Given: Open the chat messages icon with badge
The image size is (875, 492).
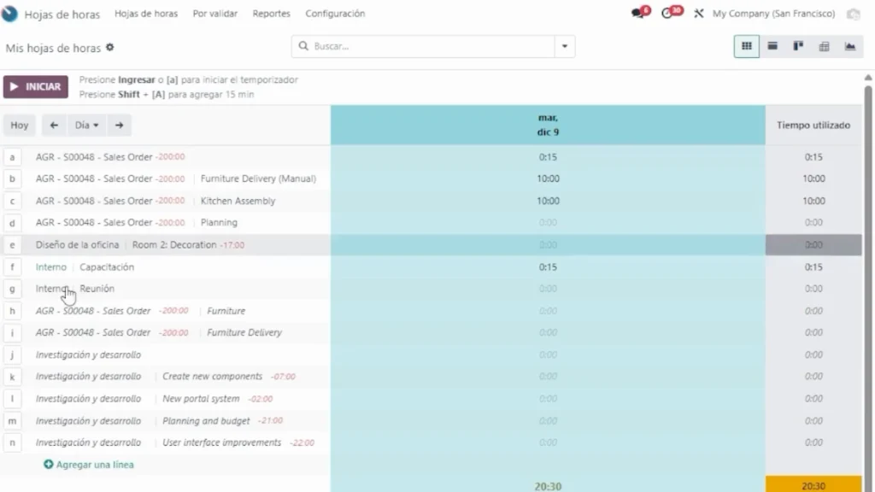Looking at the screenshot, I should pyautogui.click(x=637, y=14).
